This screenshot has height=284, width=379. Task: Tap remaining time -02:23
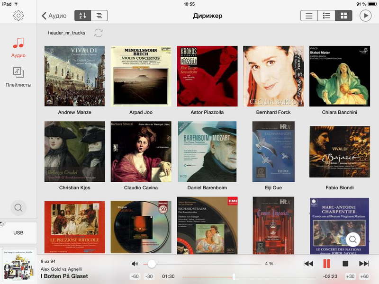[x=330, y=277]
